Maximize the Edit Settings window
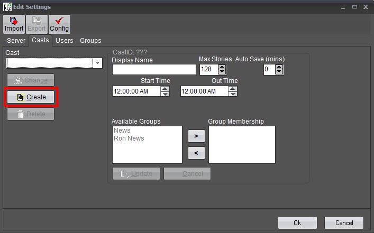Viewport: 374px width, 233px height. [354, 7]
